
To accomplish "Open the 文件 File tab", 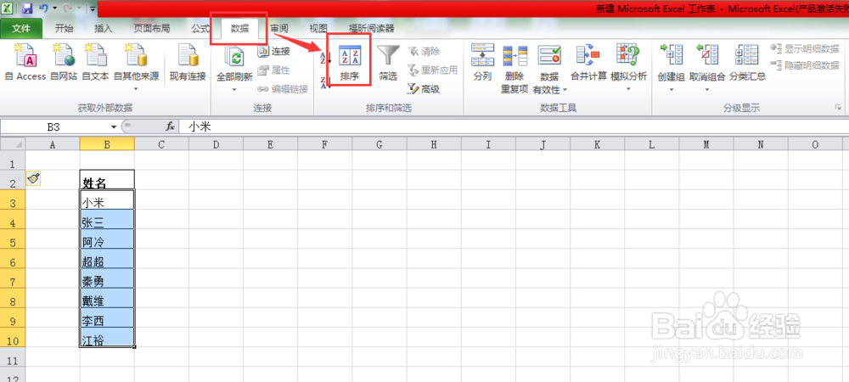I will 21,29.
